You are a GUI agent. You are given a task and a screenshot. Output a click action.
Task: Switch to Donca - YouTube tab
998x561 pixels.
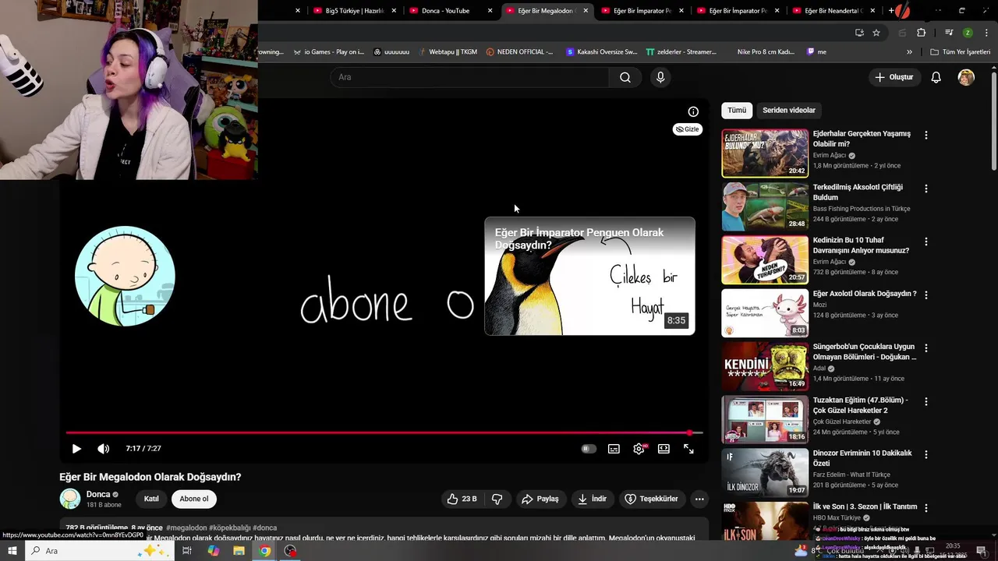448,11
